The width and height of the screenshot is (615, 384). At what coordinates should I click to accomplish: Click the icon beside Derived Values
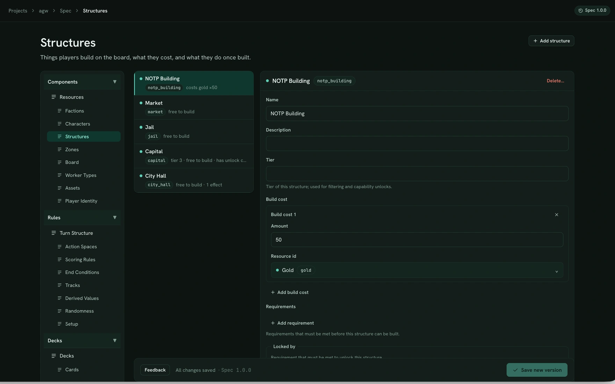(59, 298)
